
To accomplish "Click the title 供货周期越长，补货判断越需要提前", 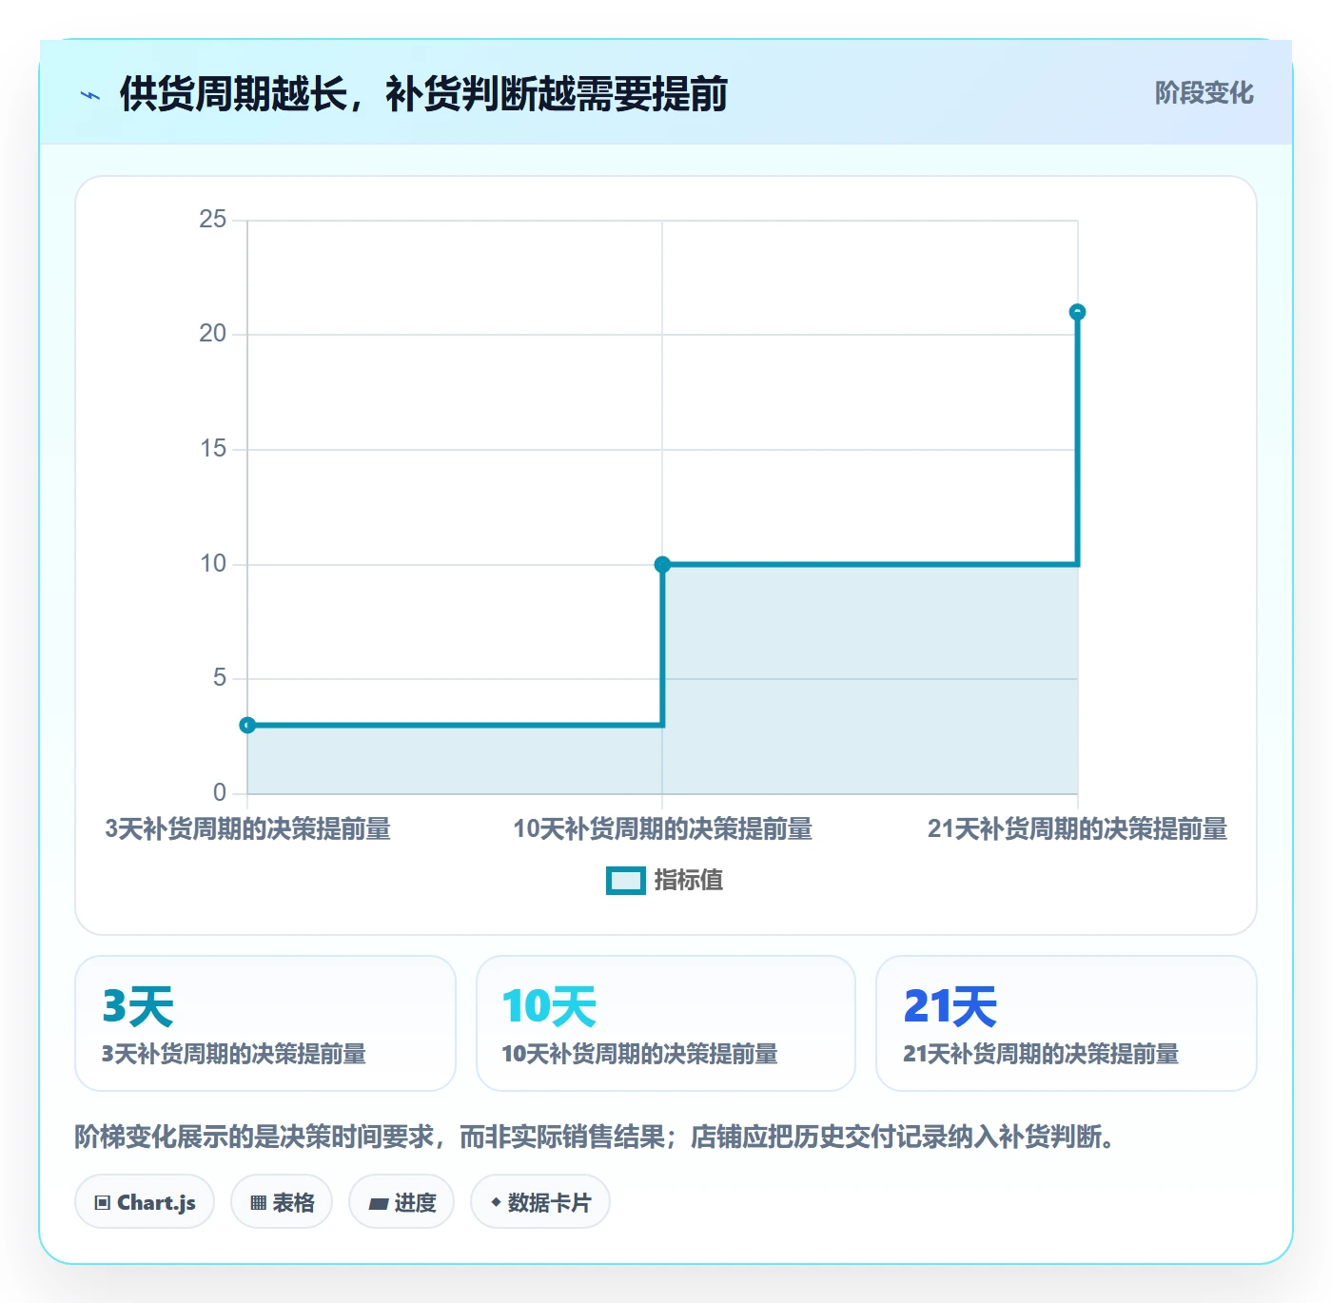I will [x=423, y=94].
